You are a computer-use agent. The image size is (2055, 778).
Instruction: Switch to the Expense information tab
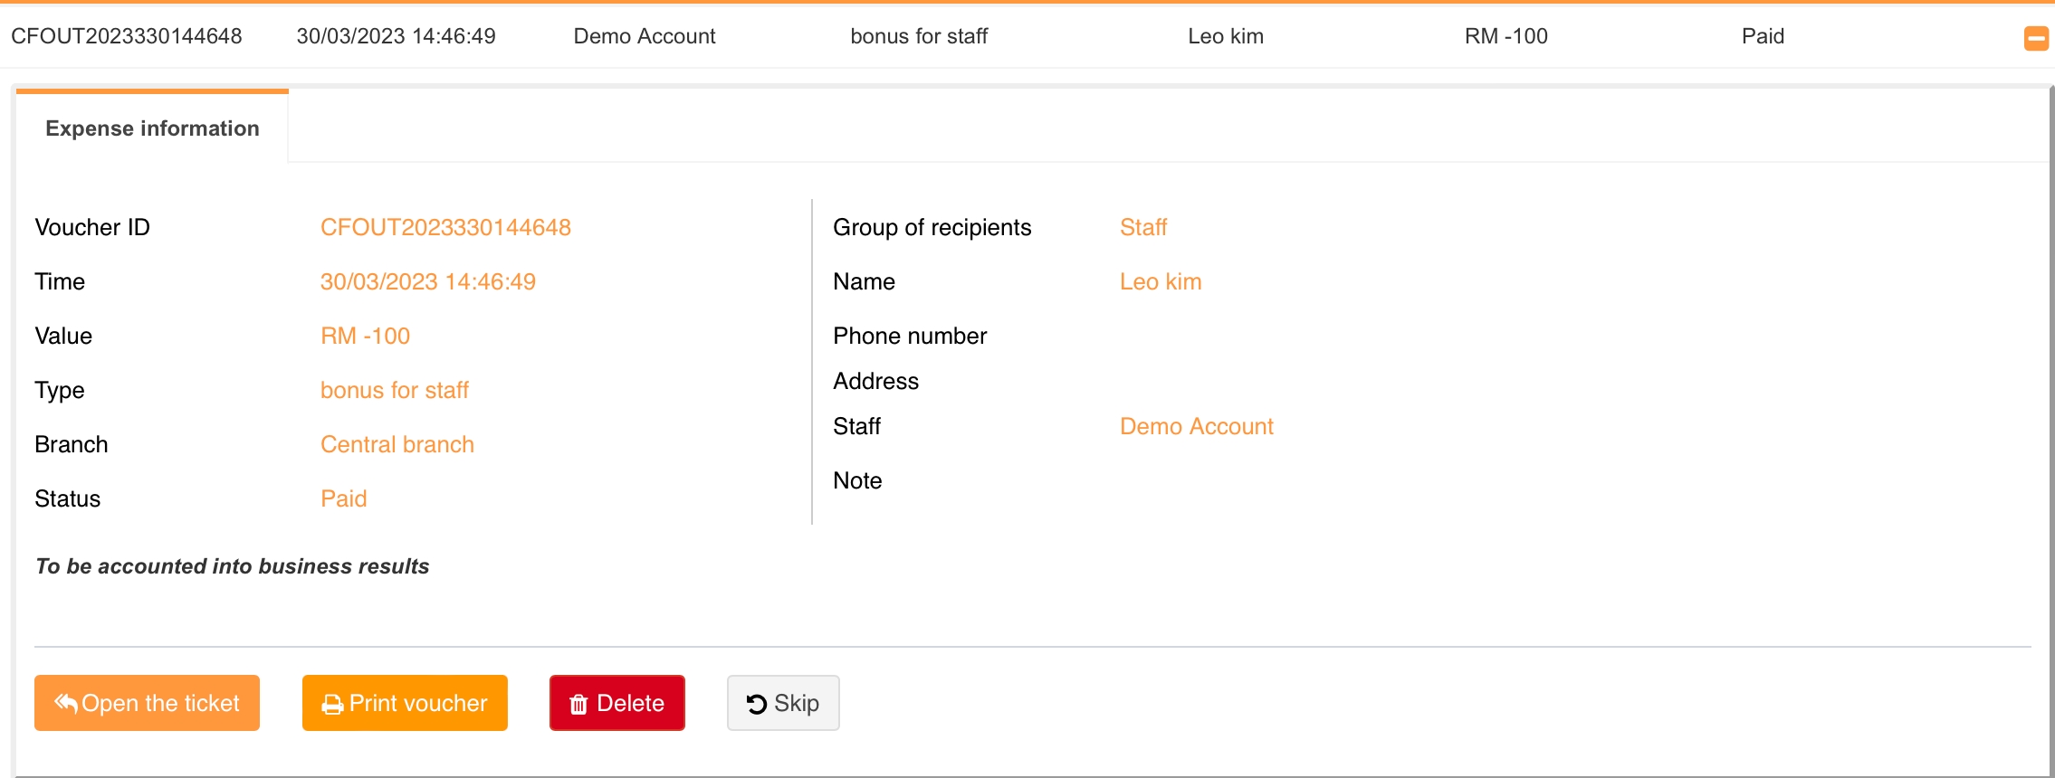pos(152,128)
